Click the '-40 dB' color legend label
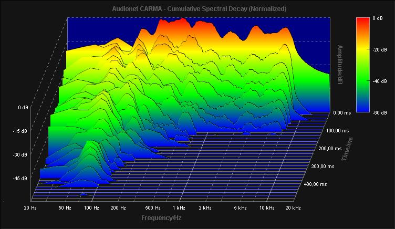395x229 pixels. [x=380, y=81]
